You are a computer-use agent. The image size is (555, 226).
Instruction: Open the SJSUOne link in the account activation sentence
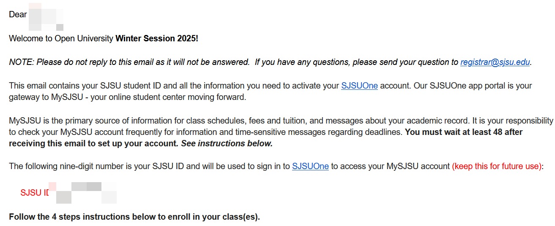[x=359, y=86]
